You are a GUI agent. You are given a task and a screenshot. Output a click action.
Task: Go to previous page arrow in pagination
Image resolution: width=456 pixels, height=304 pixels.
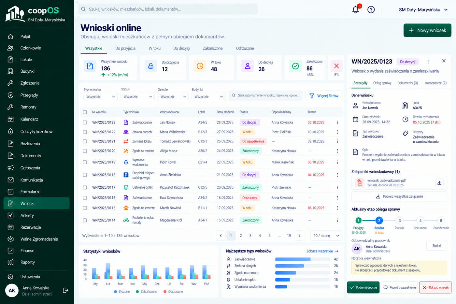click(x=221, y=236)
